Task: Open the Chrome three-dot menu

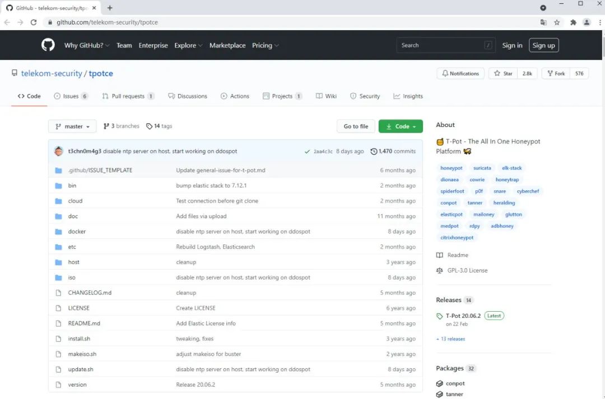Action: coord(600,22)
